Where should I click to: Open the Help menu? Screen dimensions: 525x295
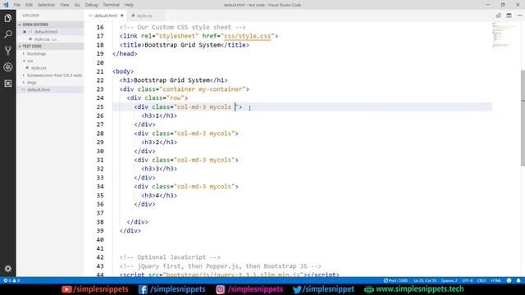click(129, 5)
